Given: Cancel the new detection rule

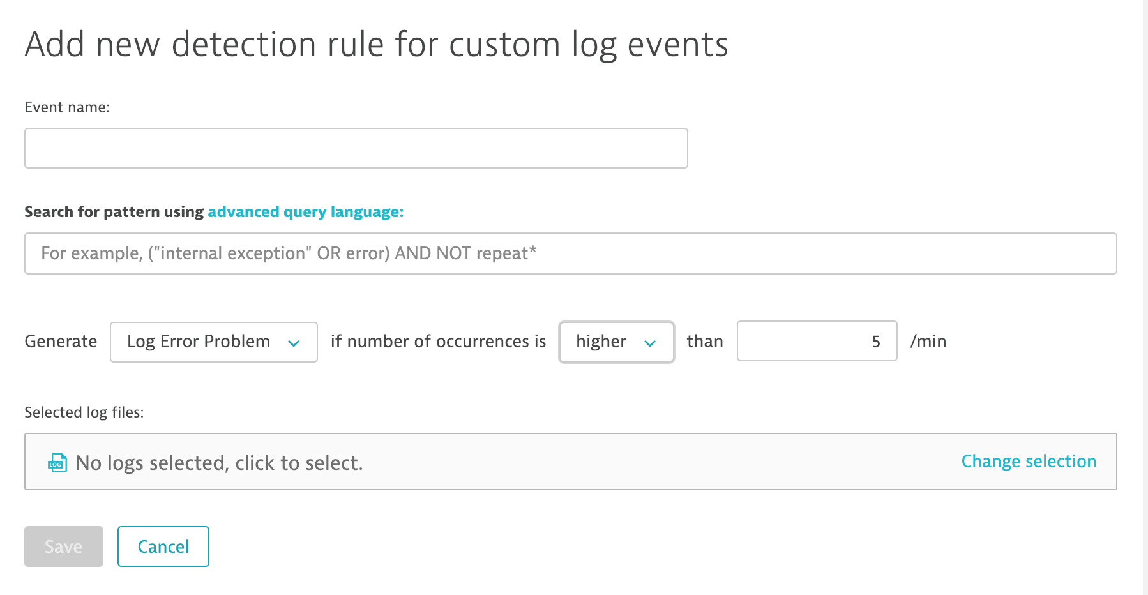Looking at the screenshot, I should click(163, 546).
